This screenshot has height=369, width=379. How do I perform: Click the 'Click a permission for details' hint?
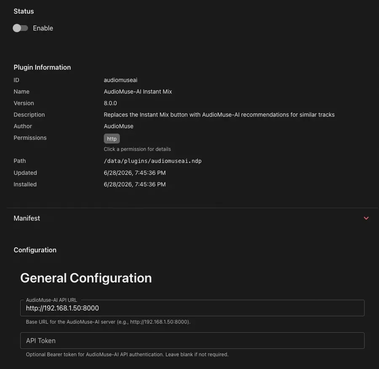tap(137, 149)
